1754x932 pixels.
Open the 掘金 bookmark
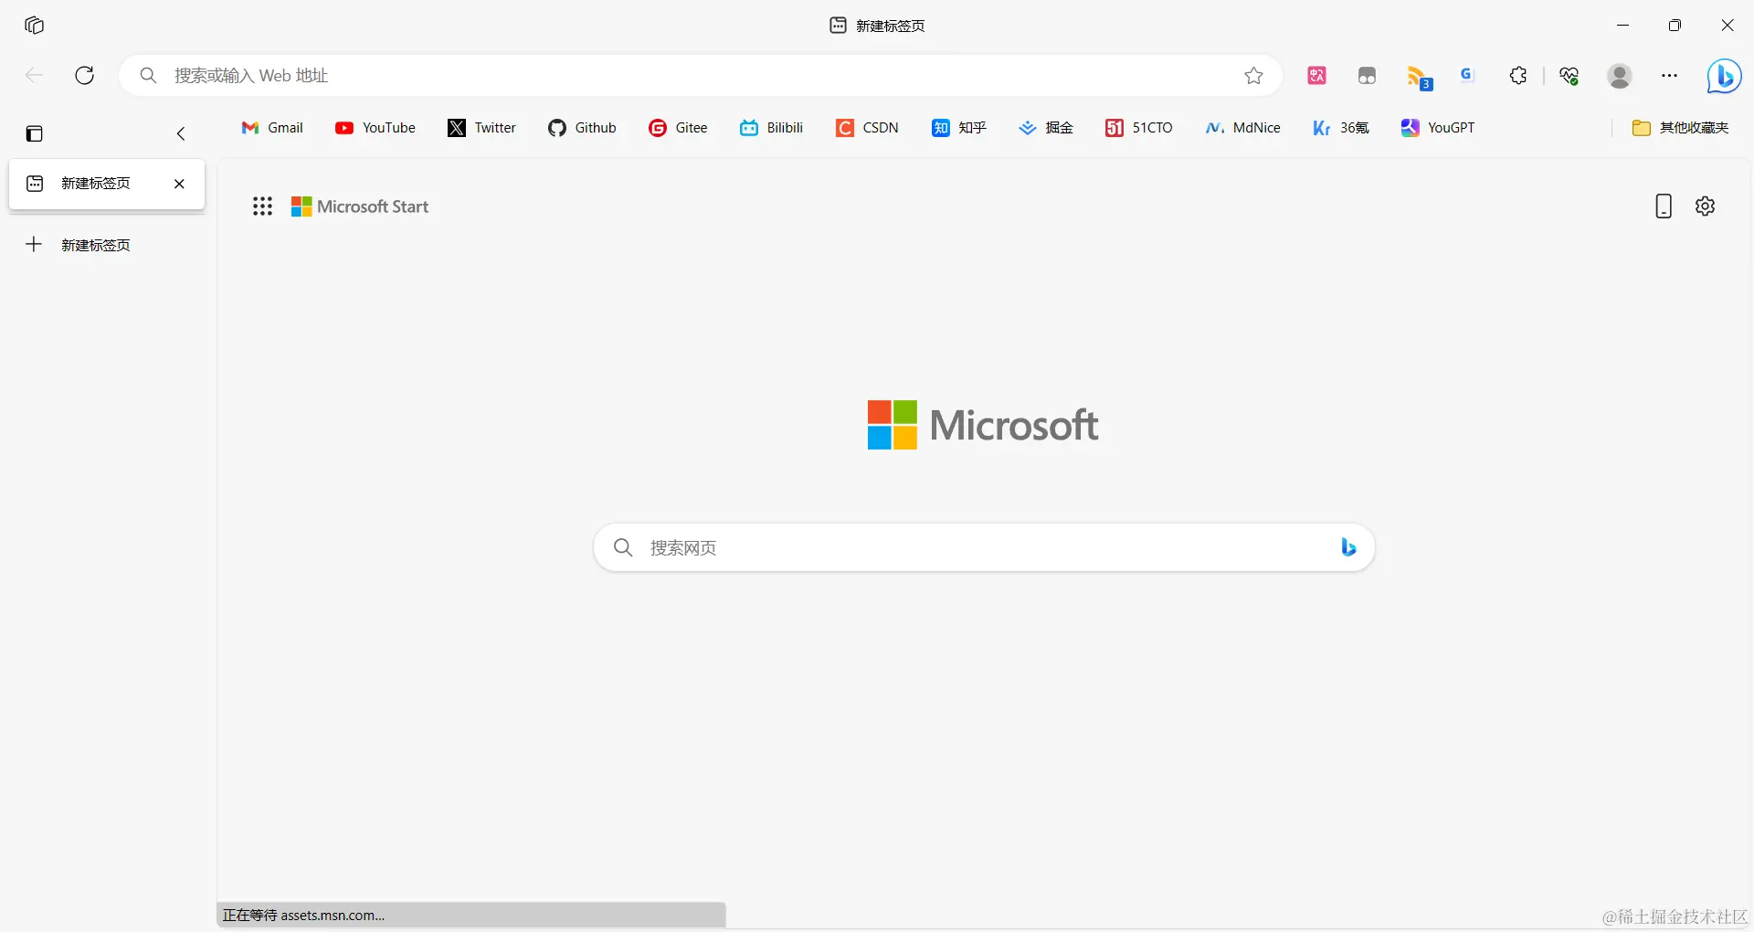pyautogui.click(x=1046, y=128)
